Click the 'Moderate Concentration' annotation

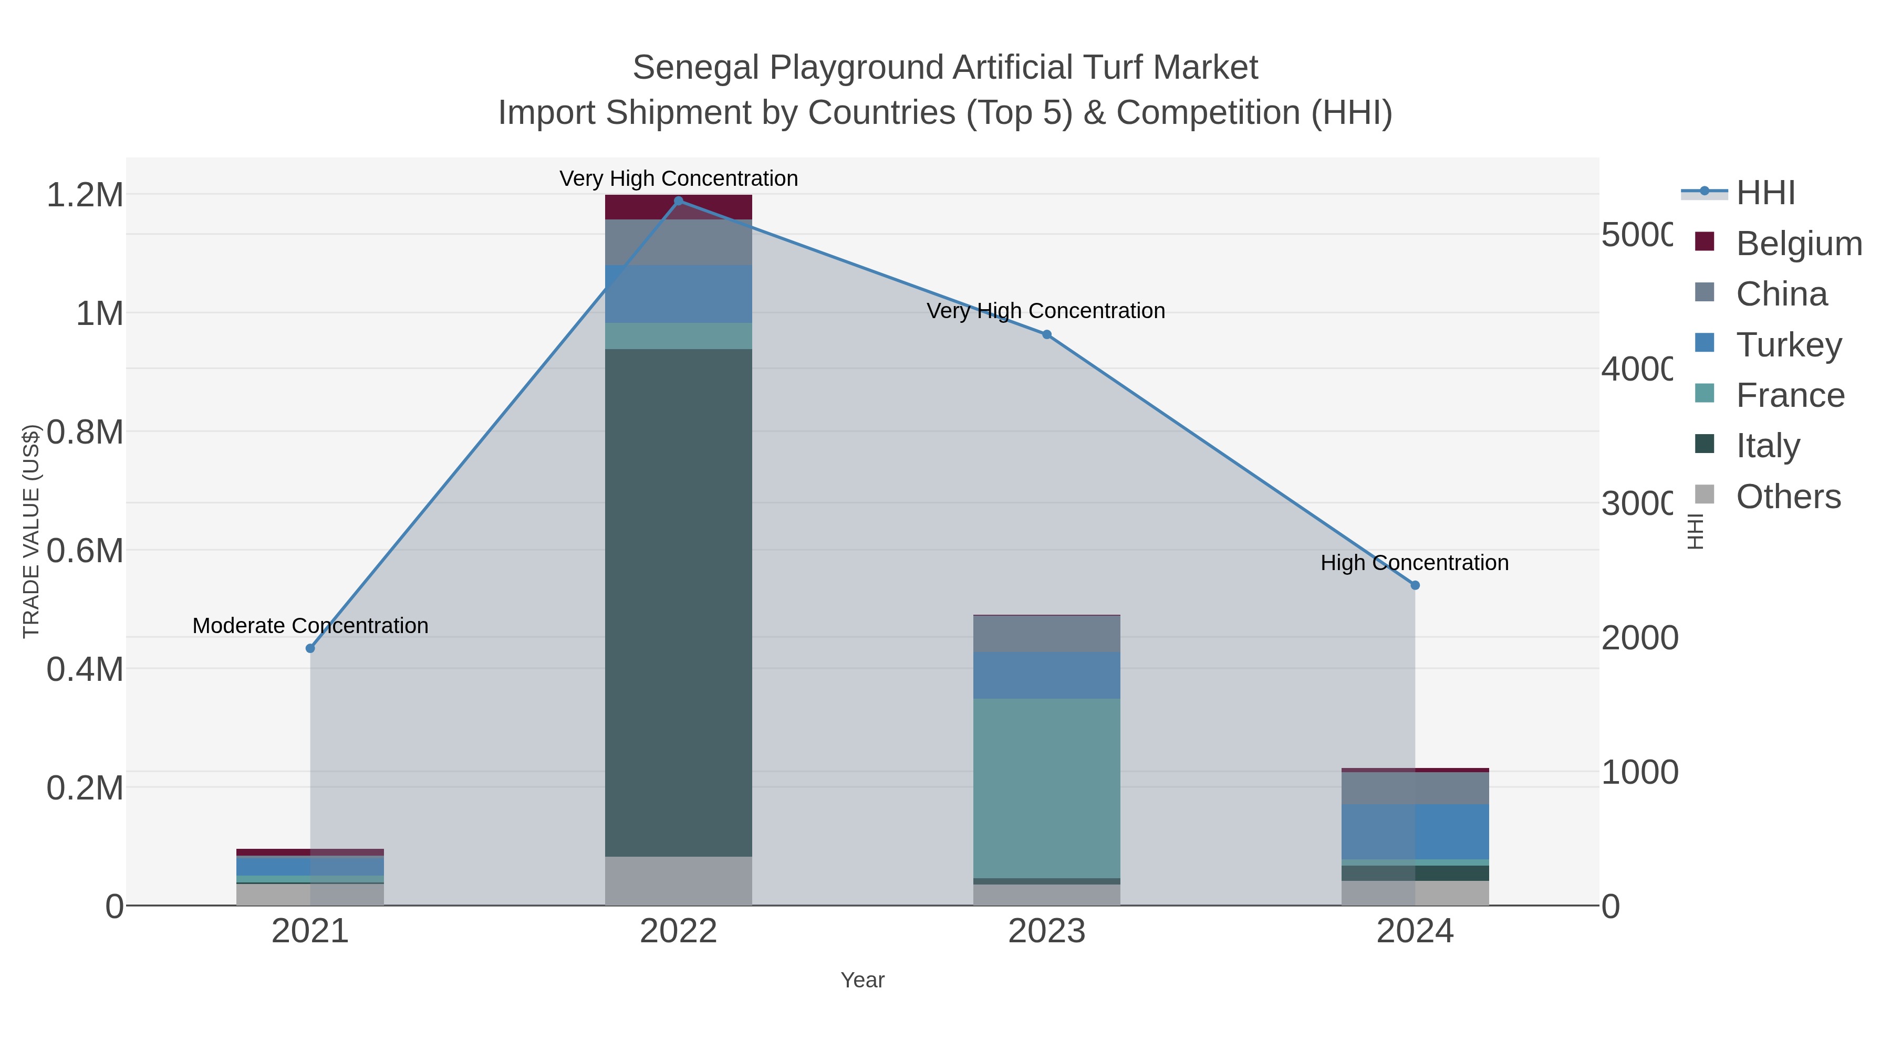[310, 626]
